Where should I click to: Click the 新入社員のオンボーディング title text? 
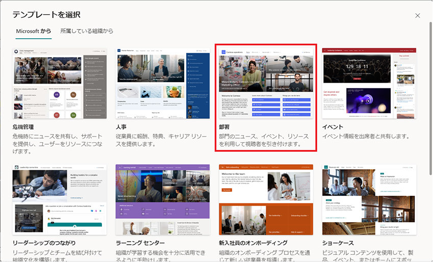[x=253, y=243]
